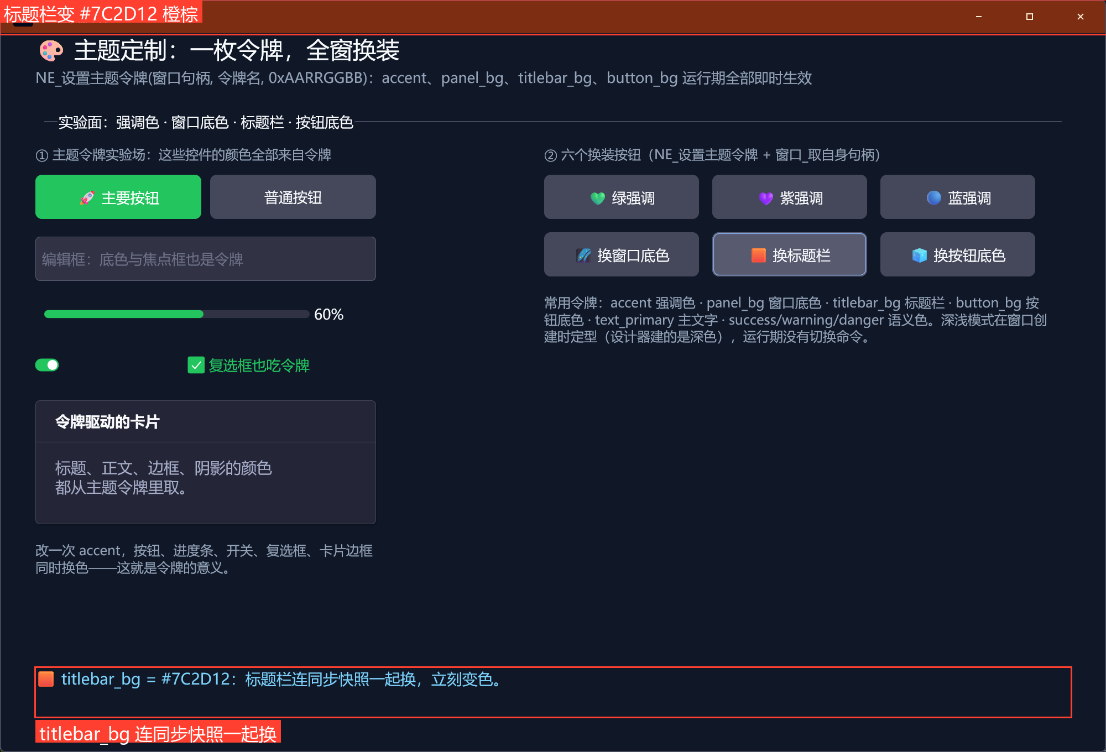This screenshot has height=752, width=1106.
Task: Click the brush icon on 换窗口底色
Action: pyautogui.click(x=583, y=255)
